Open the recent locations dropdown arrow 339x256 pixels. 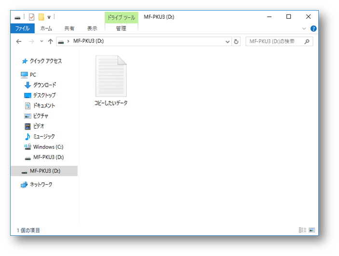point(41,41)
